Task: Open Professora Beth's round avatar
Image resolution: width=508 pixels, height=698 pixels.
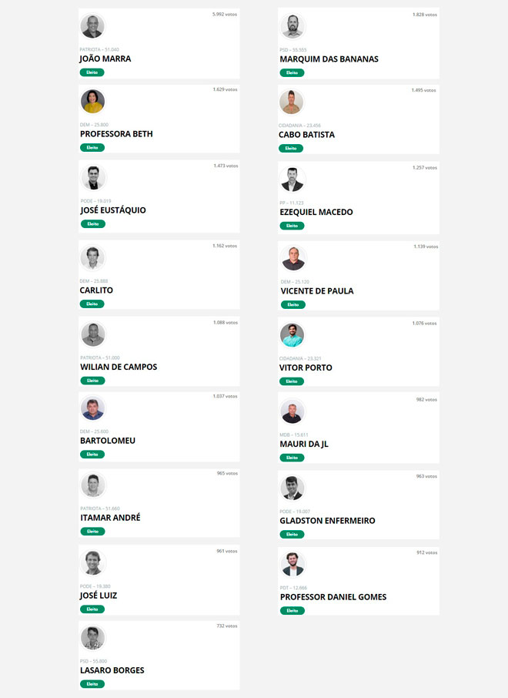Action: 92,101
